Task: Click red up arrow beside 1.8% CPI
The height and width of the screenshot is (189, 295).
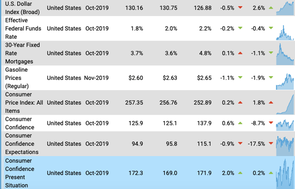Action: (x=271, y=103)
